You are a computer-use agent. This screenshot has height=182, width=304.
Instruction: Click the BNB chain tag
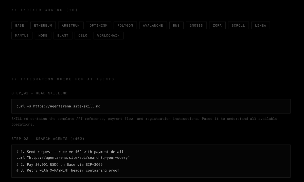tap(176, 25)
